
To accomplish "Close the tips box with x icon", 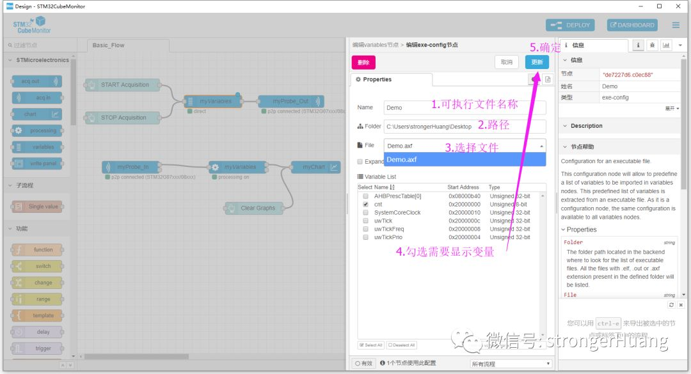I will 681,305.
